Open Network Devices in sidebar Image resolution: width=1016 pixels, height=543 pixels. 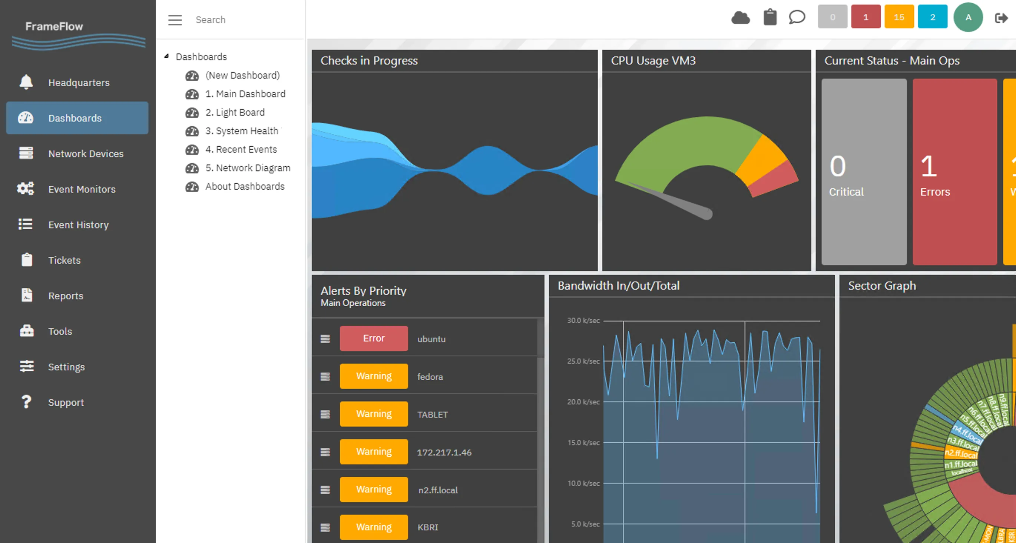tap(86, 154)
